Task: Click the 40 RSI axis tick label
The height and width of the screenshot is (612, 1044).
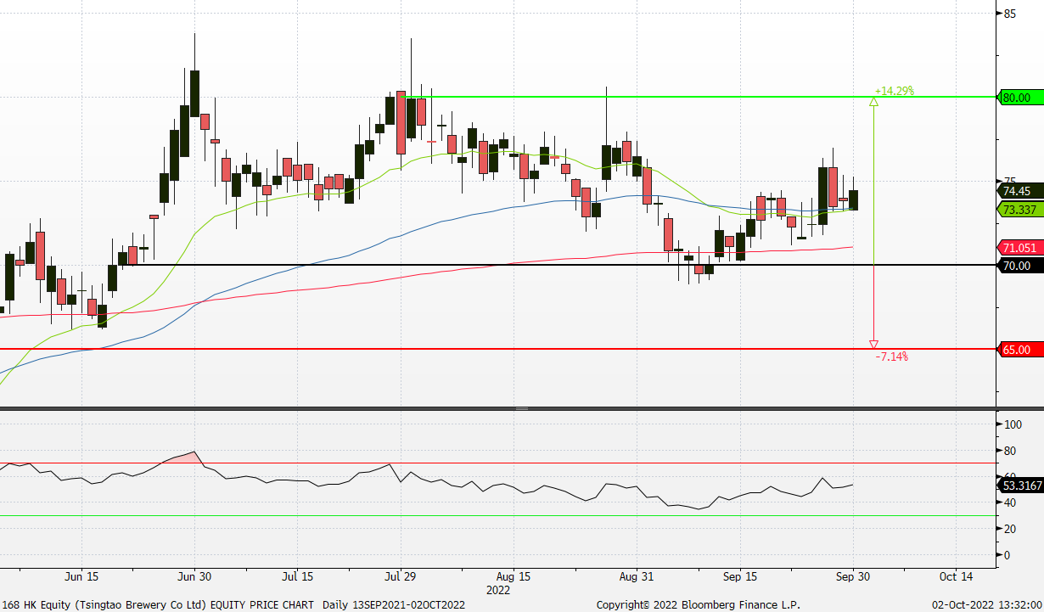Action: [1009, 503]
